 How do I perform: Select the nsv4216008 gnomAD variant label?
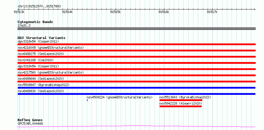point(51,48)
